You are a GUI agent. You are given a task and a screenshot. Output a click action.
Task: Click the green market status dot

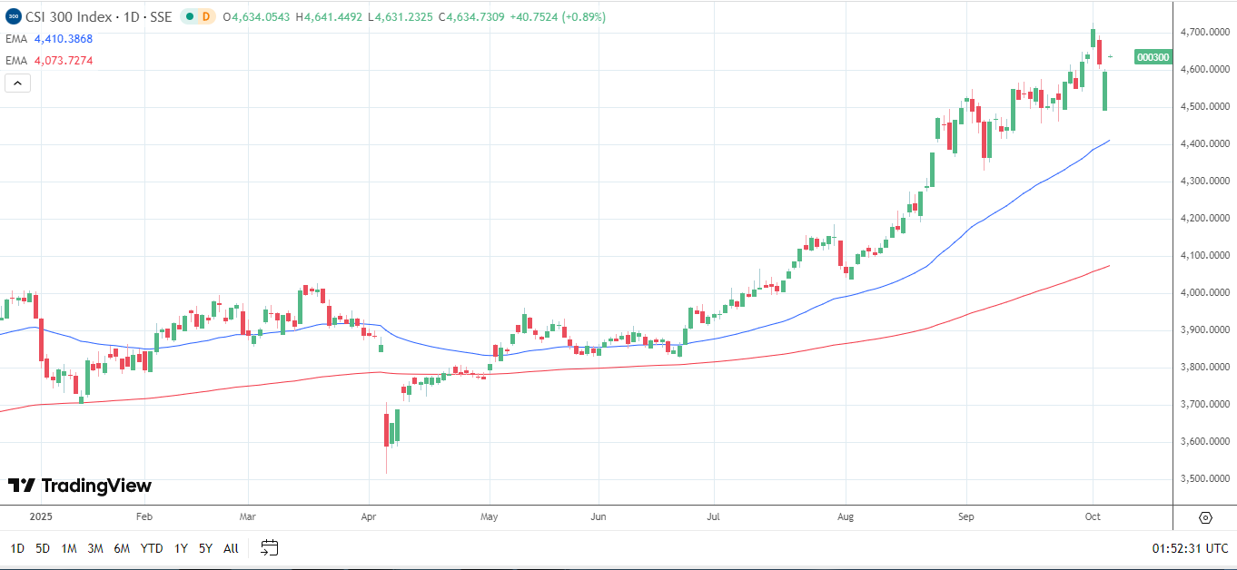[x=189, y=17]
